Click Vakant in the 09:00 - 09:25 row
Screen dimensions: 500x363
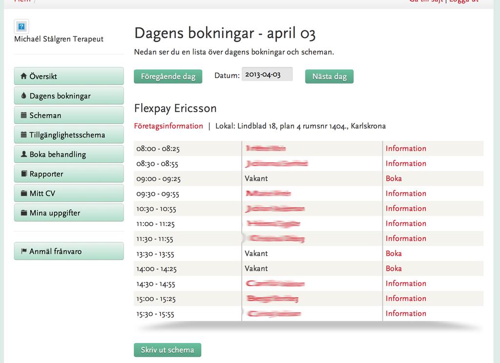coord(256,178)
